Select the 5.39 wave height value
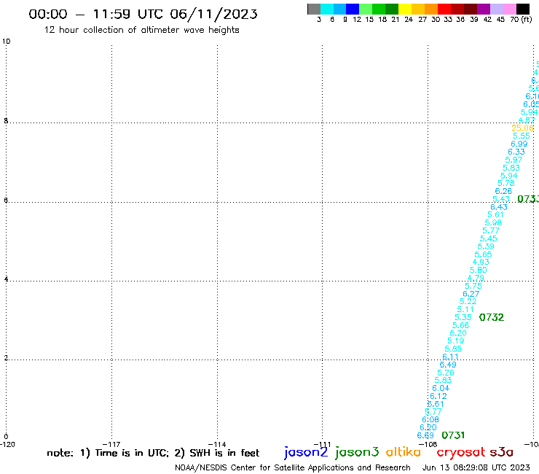 click(x=486, y=246)
